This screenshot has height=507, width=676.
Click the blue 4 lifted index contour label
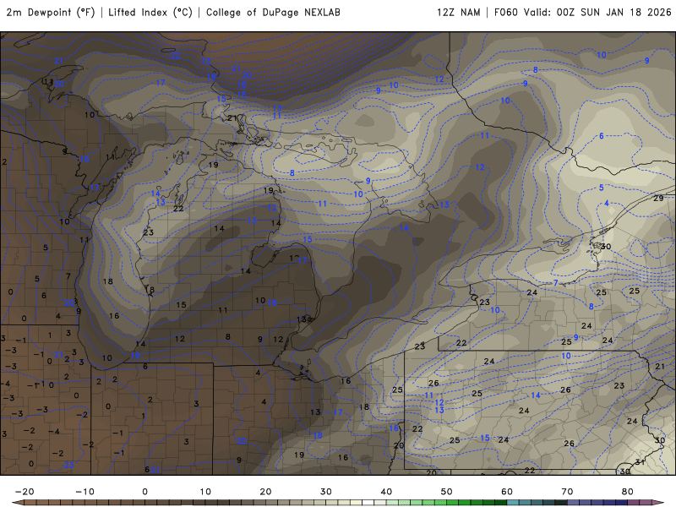(607, 203)
